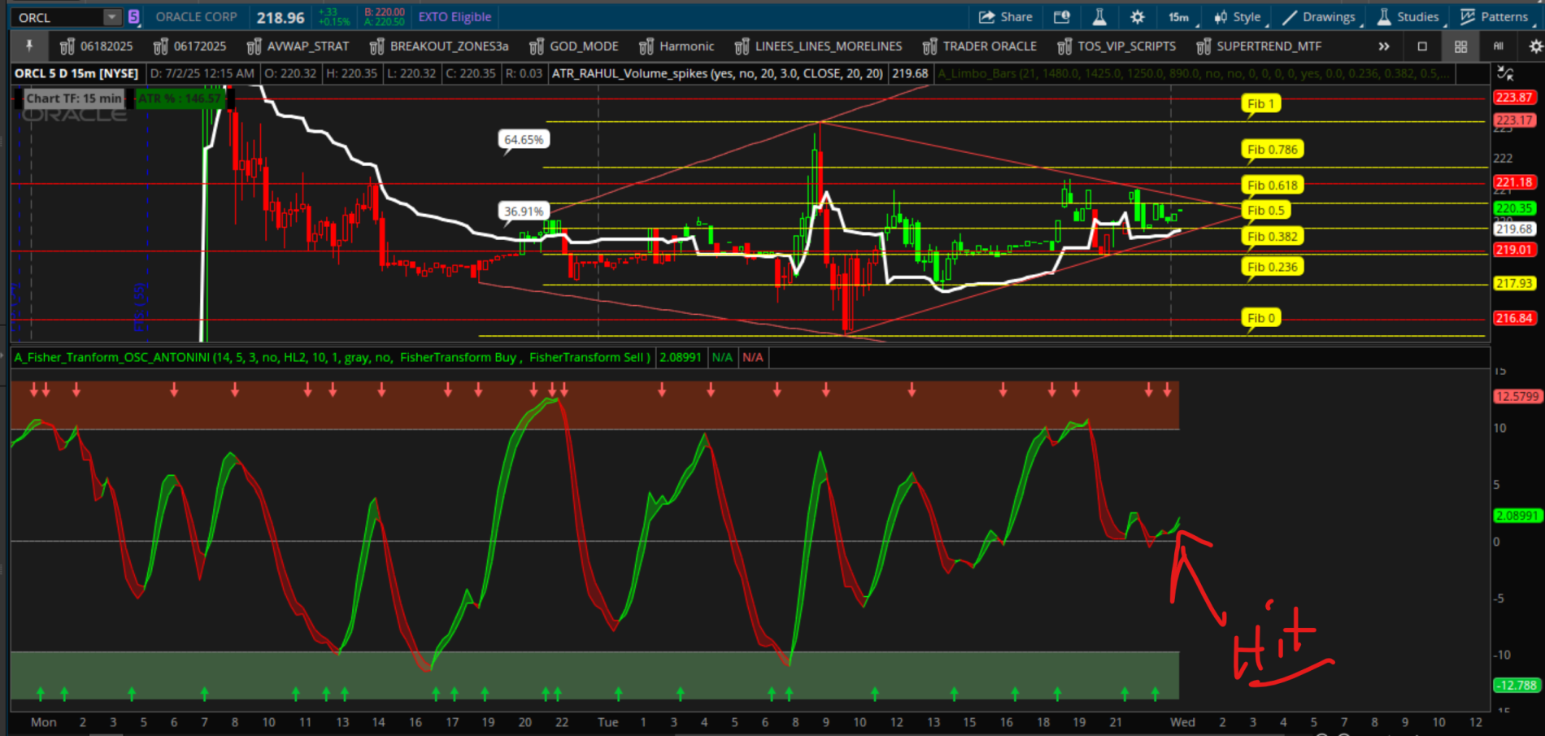Open grid settings gear at far right

1535,46
